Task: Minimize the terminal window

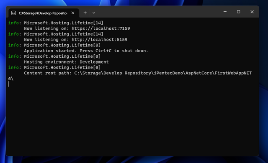Action: click(x=225, y=12)
